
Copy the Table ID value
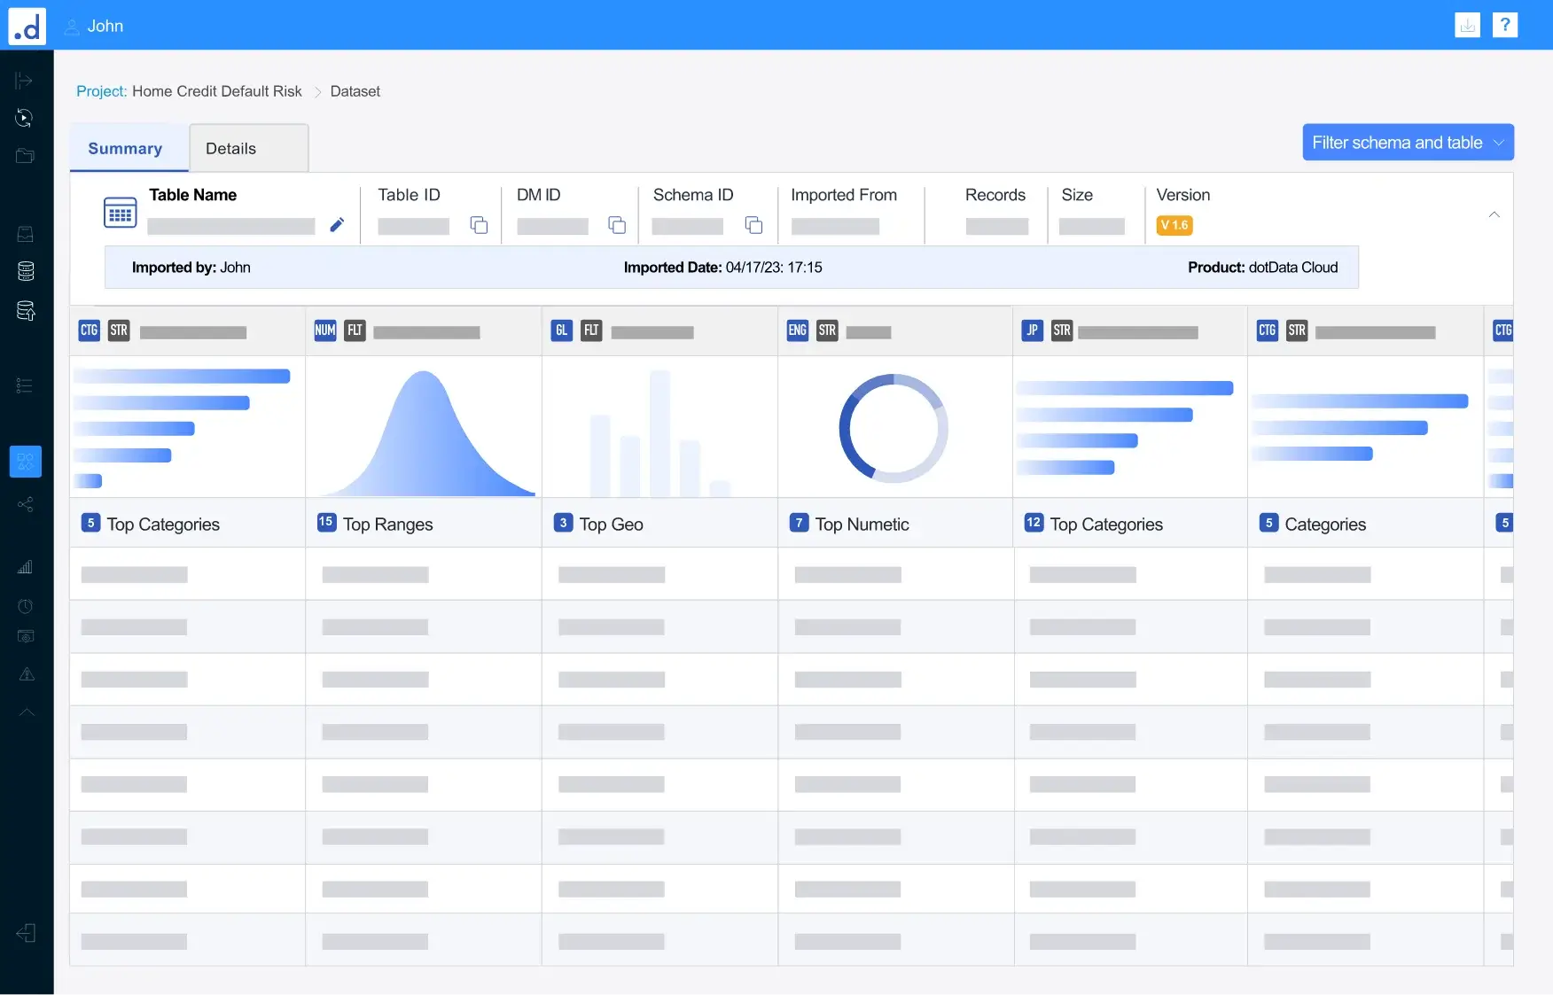(x=479, y=225)
